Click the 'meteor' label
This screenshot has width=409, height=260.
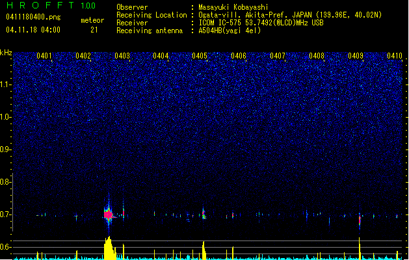click(92, 20)
